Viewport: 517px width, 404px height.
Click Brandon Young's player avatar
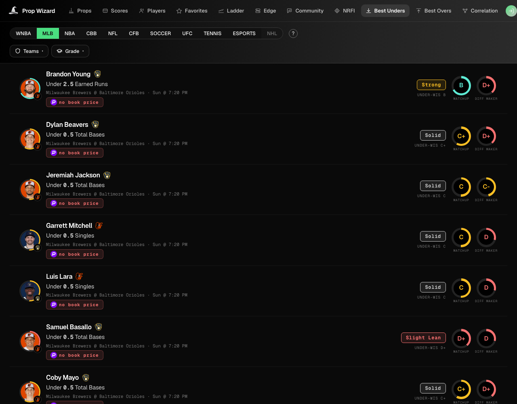coord(30,88)
